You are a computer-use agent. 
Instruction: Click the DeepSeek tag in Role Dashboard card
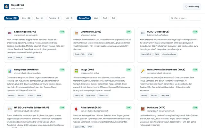point(165,95)
